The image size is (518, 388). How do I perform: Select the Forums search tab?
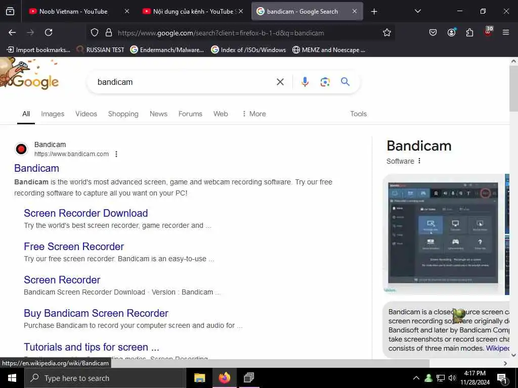pyautogui.click(x=190, y=114)
